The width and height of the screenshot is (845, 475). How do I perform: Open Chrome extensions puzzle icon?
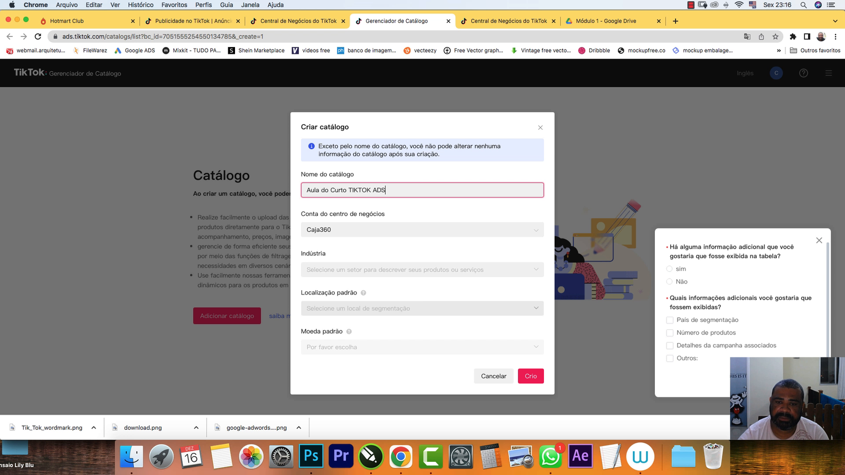click(x=793, y=36)
